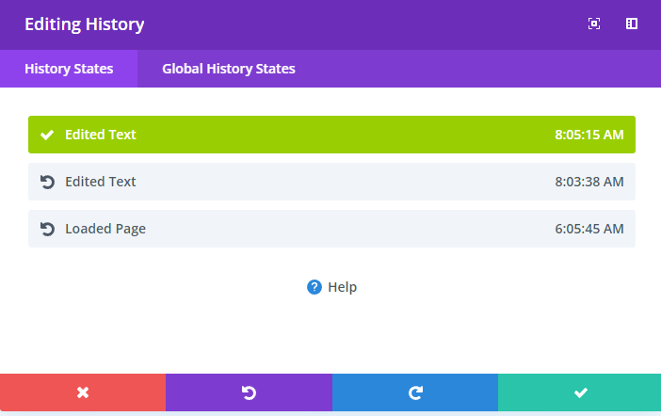The height and width of the screenshot is (416, 661).
Task: Click the blue redo arrow button
Action: click(x=415, y=392)
